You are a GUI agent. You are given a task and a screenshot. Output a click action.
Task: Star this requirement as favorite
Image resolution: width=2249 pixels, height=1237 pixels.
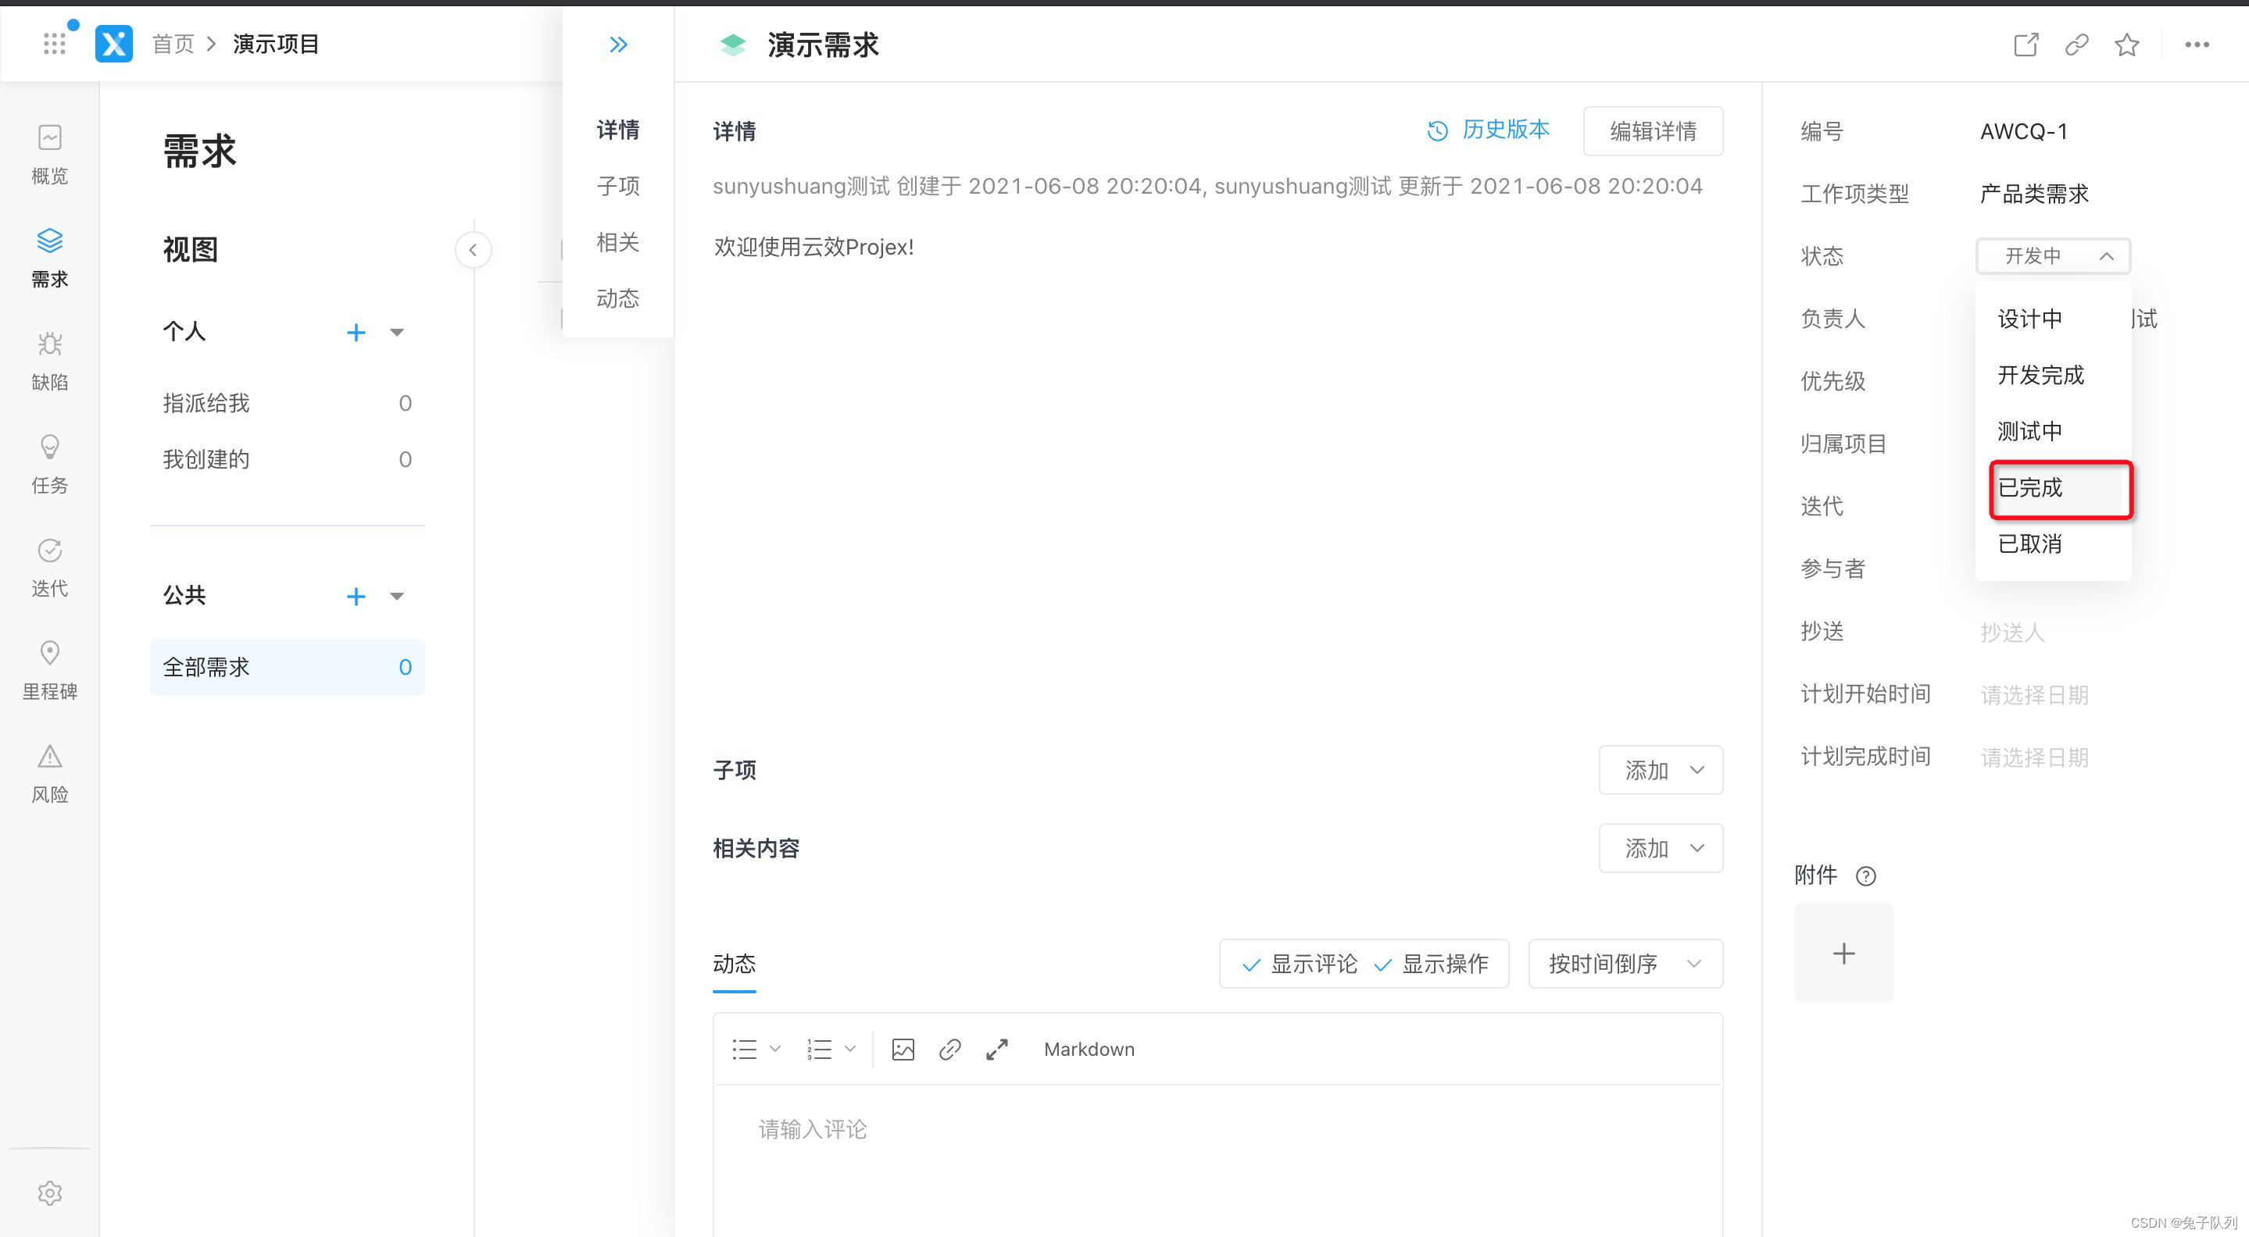point(2127,45)
